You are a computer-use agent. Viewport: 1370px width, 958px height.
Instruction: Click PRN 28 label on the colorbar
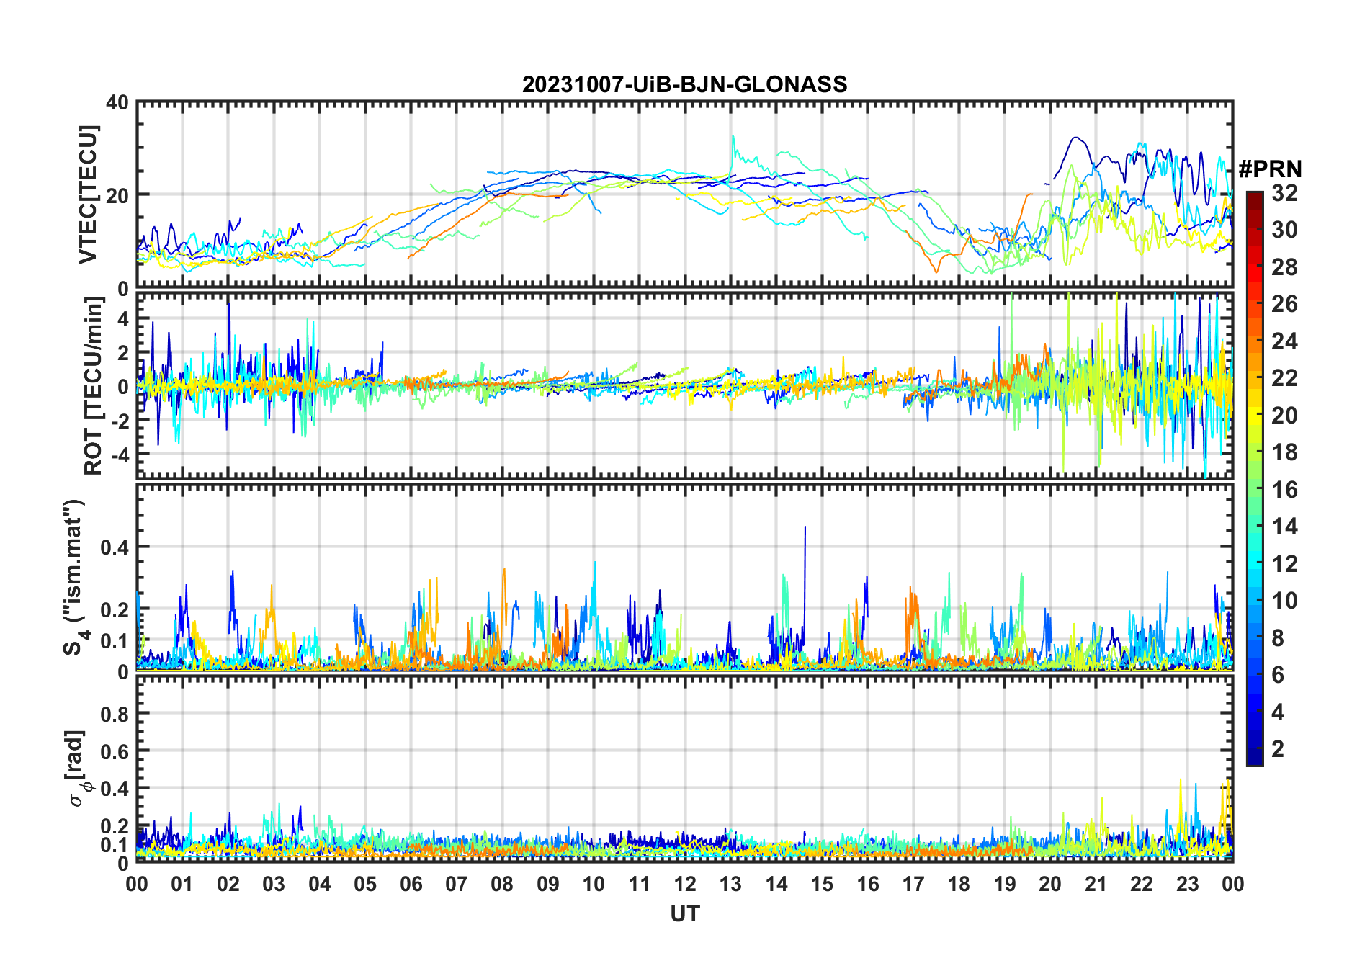1284,267
